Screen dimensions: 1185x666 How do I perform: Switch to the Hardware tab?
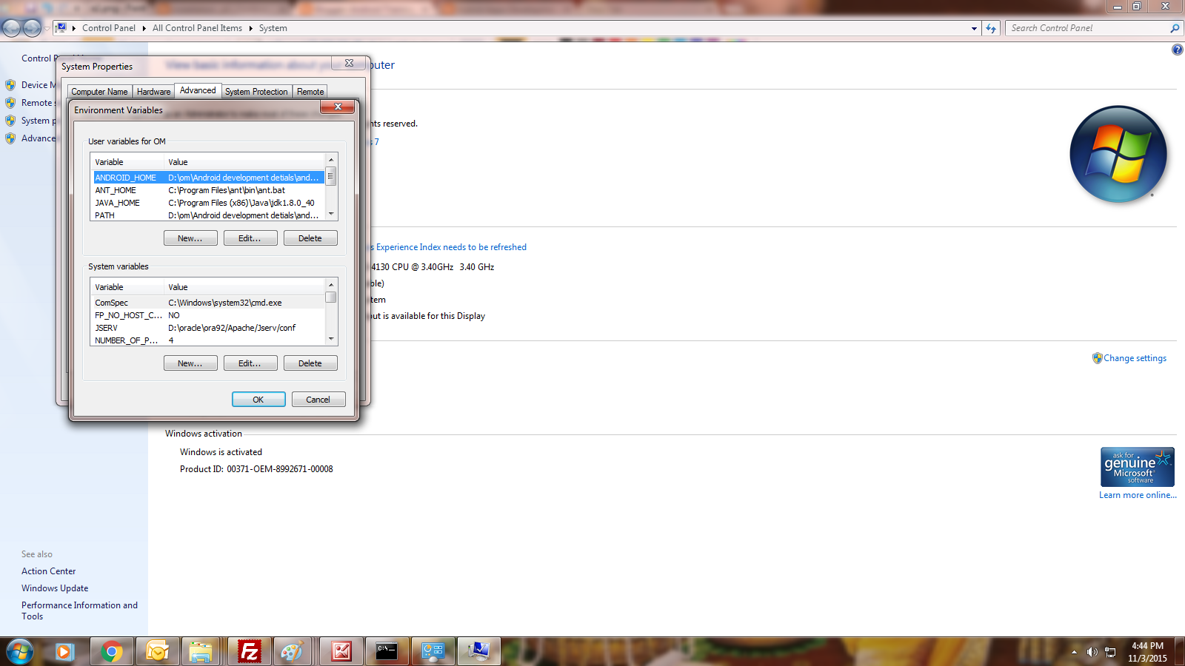click(x=153, y=91)
